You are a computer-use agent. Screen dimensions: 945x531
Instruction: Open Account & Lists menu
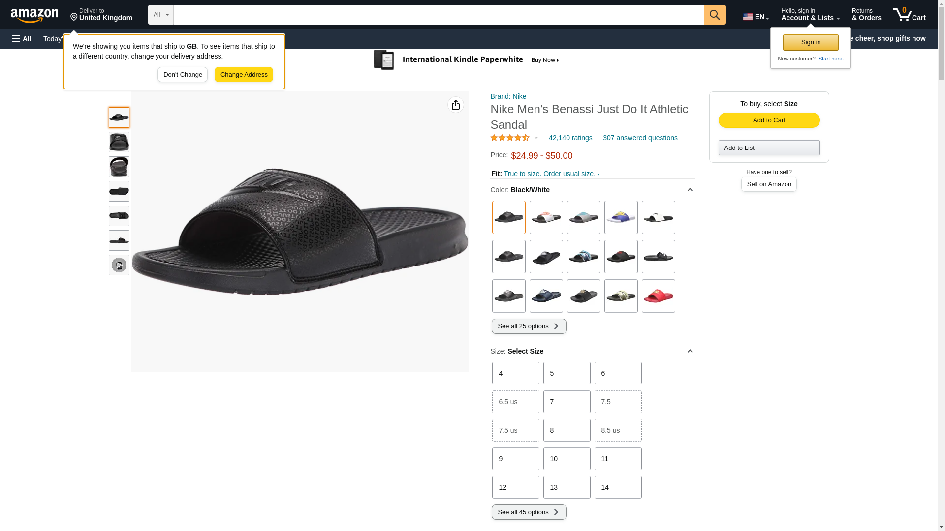coord(810,15)
